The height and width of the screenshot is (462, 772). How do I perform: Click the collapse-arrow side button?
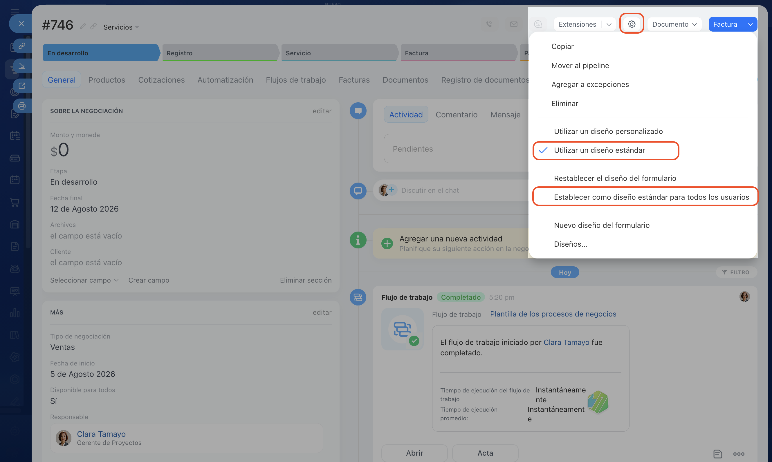tap(22, 66)
